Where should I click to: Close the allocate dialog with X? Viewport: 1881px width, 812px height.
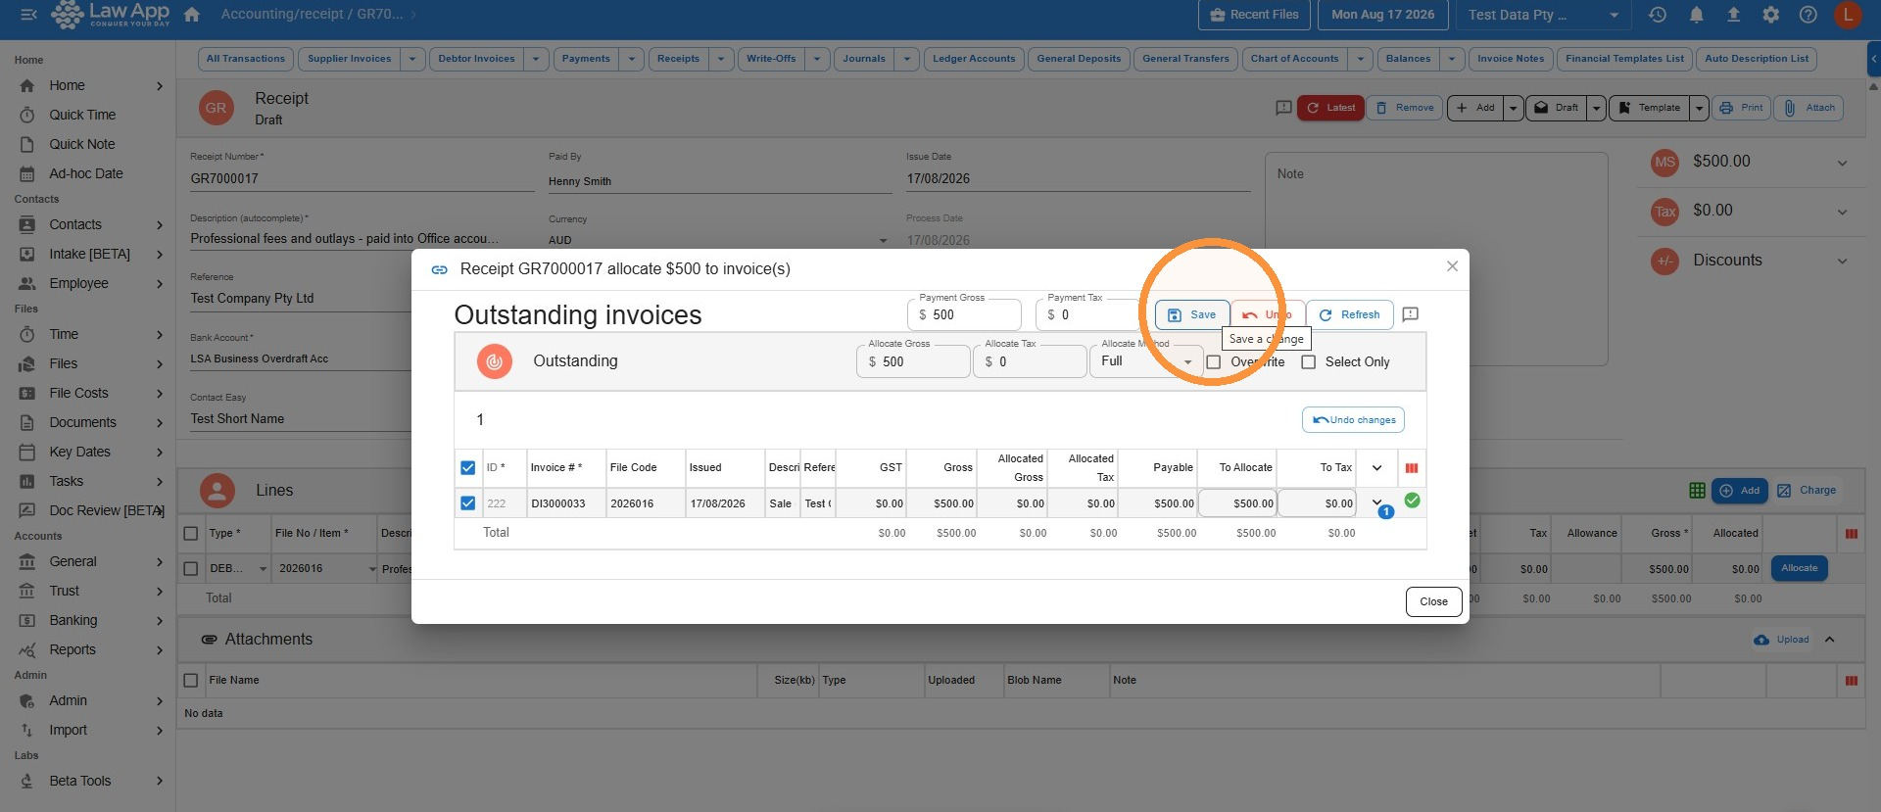click(x=1452, y=266)
